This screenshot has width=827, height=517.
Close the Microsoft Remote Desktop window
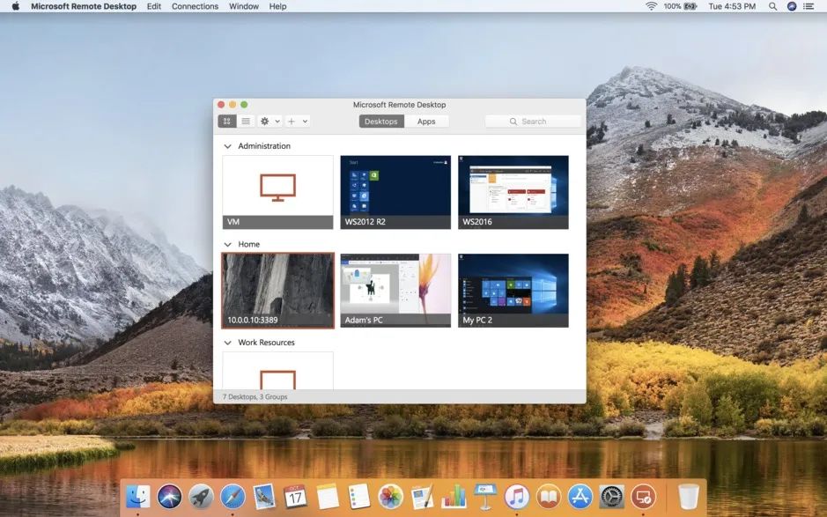(x=222, y=105)
